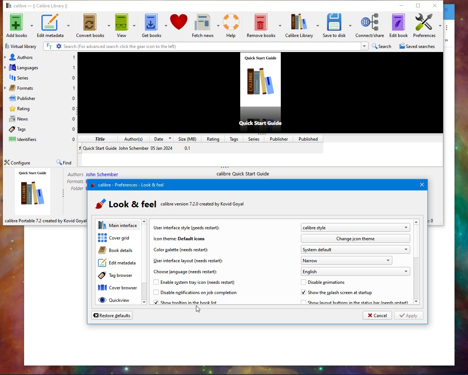Open the Remove books dropdown arrow
The height and width of the screenshot is (375, 468).
point(280,26)
